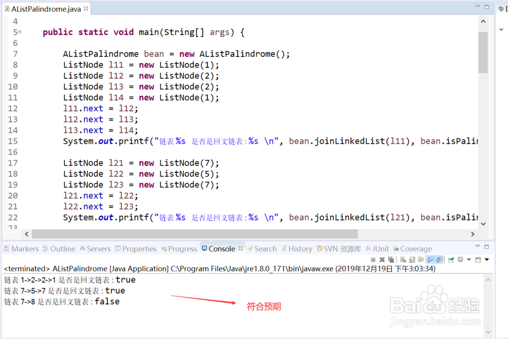Switch to the Markers tab
This screenshot has height=339, width=508.
(21, 249)
